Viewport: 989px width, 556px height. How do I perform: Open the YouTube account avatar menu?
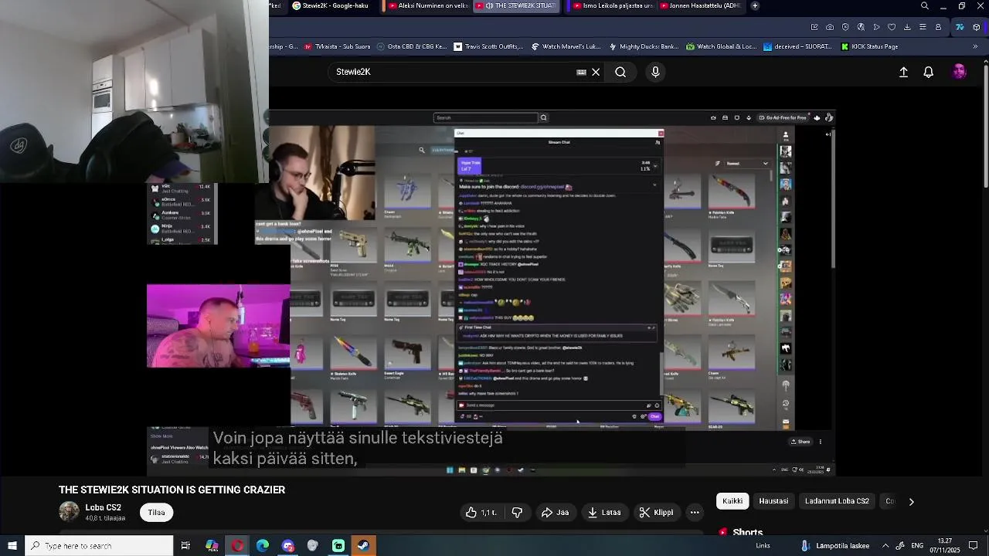click(960, 72)
